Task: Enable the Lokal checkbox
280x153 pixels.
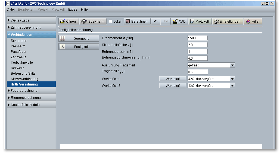Action: (111, 22)
